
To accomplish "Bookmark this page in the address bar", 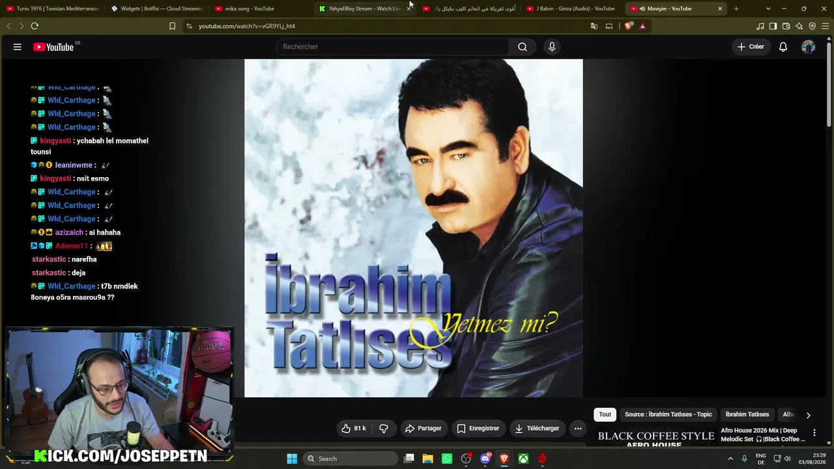I will [172, 26].
